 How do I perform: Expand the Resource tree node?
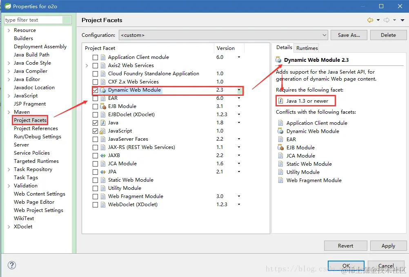coord(9,30)
